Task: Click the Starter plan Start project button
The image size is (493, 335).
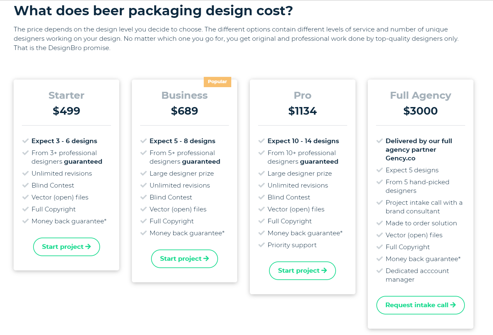Action: click(x=66, y=247)
